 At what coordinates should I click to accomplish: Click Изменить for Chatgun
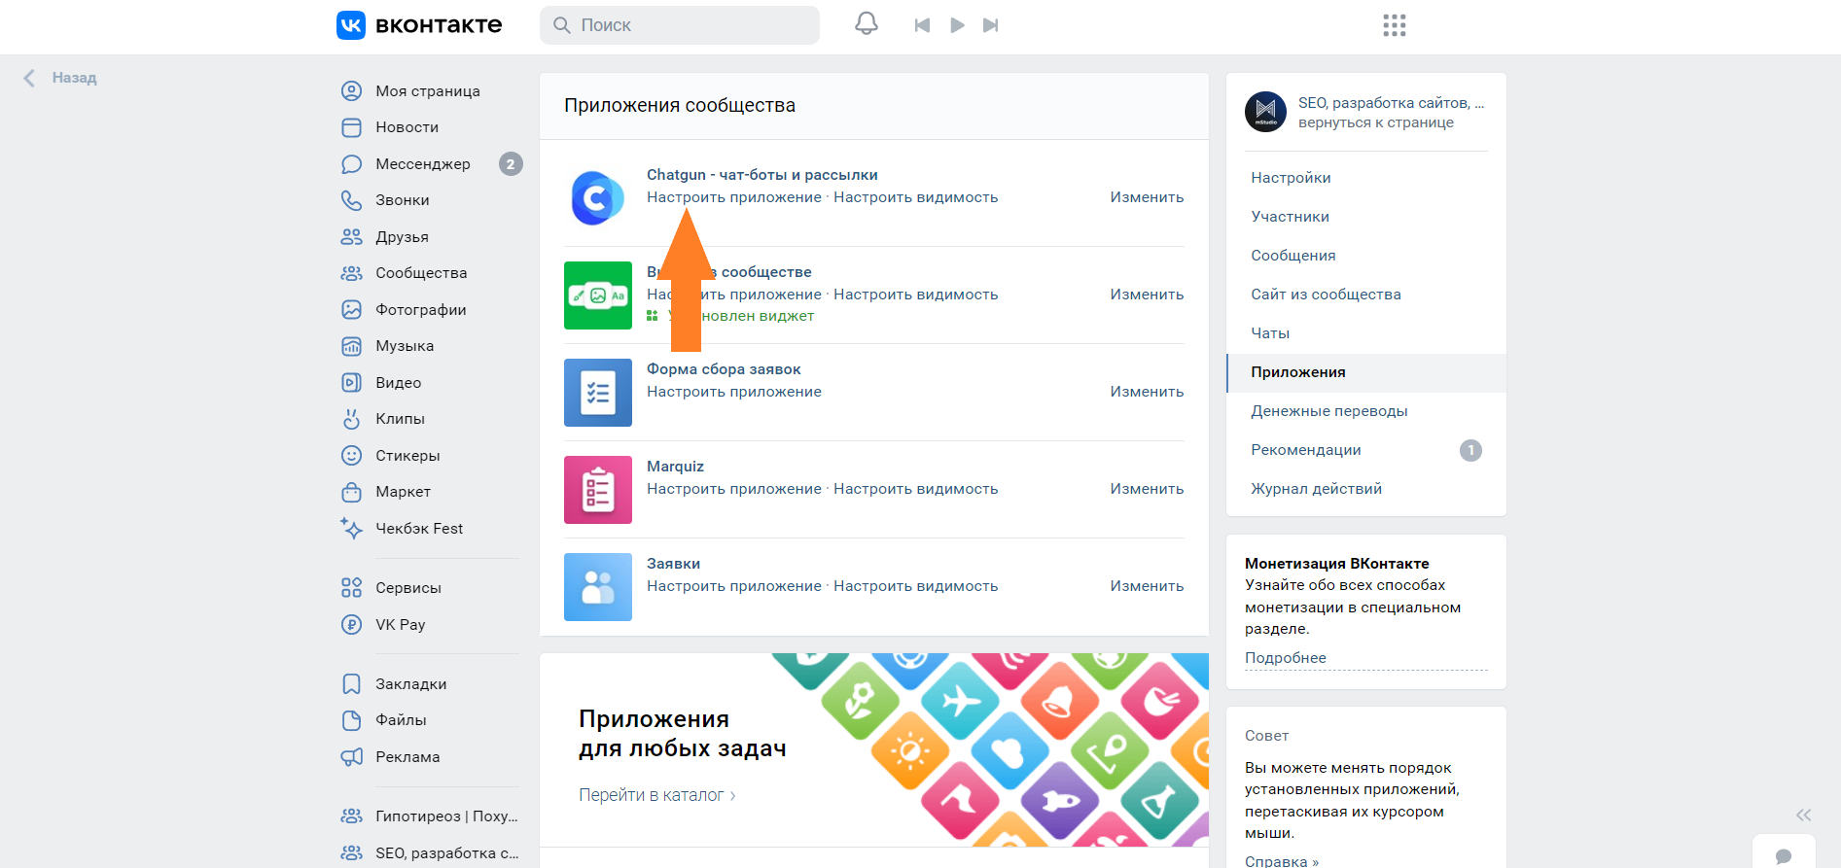click(1147, 197)
